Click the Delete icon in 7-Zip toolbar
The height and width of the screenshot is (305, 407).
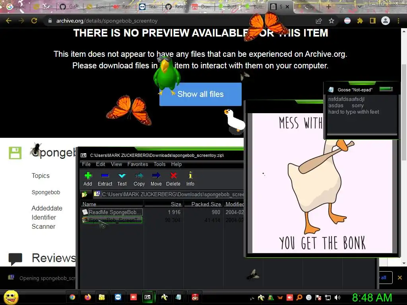173,176
